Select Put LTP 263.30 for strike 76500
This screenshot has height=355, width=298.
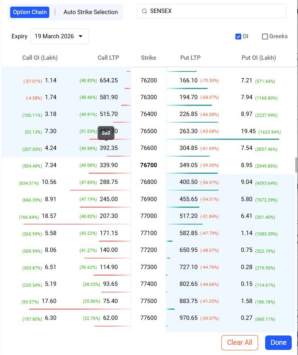tap(188, 131)
